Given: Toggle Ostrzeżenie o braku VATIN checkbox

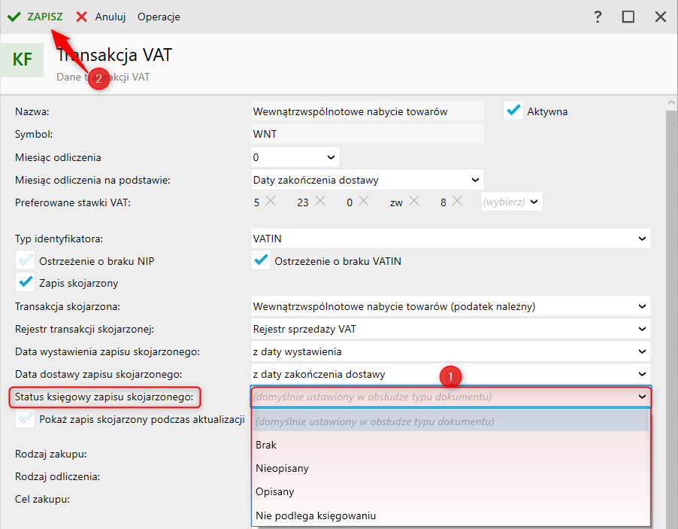Looking at the screenshot, I should (x=261, y=260).
